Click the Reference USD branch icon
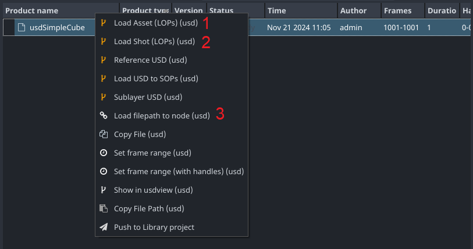 click(x=104, y=60)
